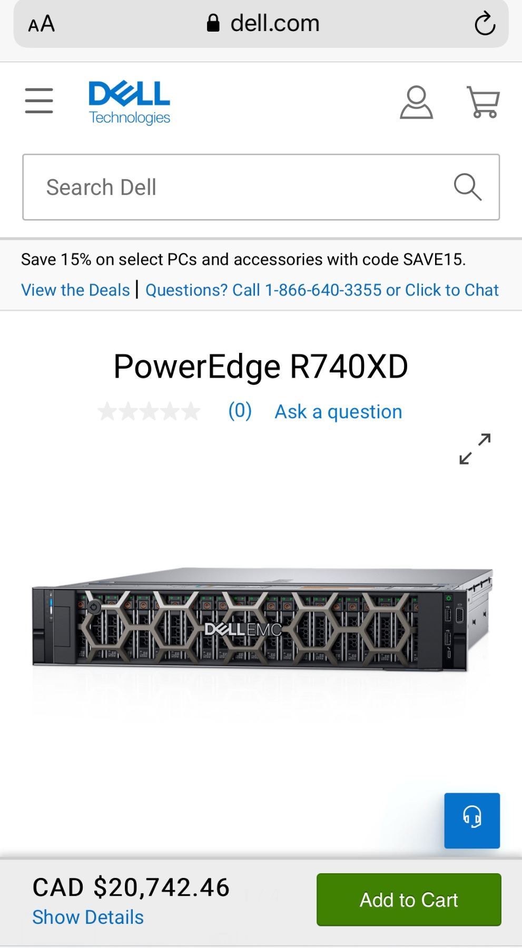Reload the page with refresh icon
This screenshot has width=522, height=948.
coord(485,24)
